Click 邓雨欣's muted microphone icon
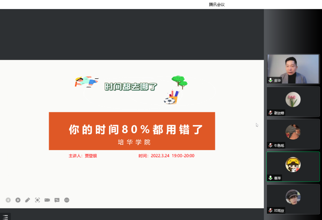 tap(271, 211)
